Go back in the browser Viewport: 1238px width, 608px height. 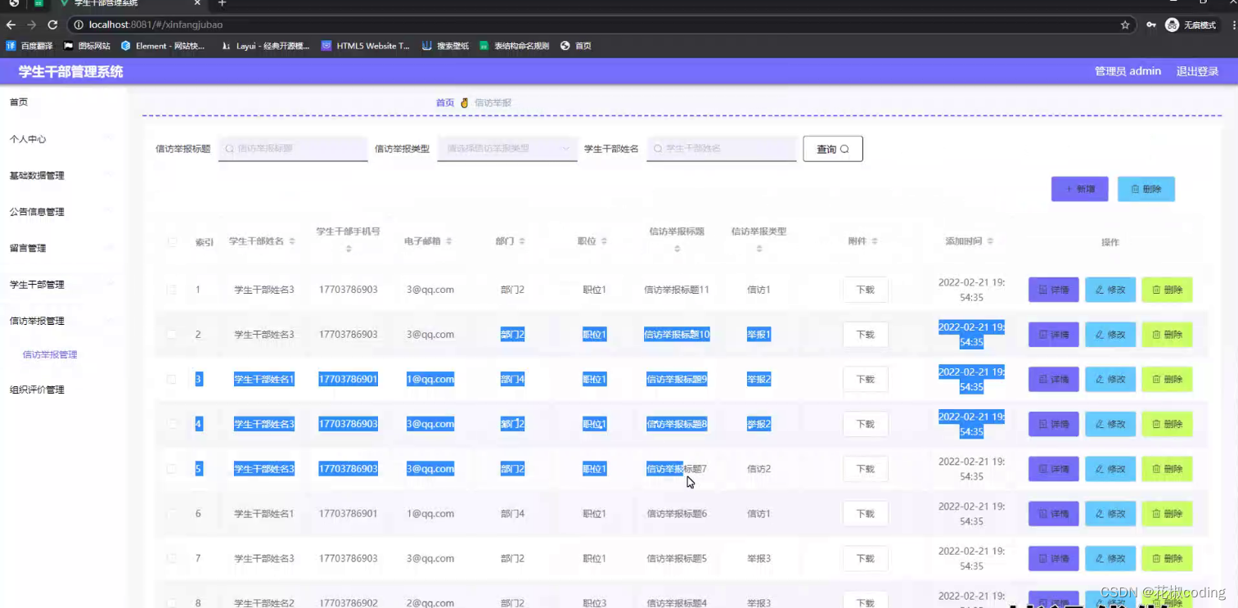click(11, 25)
